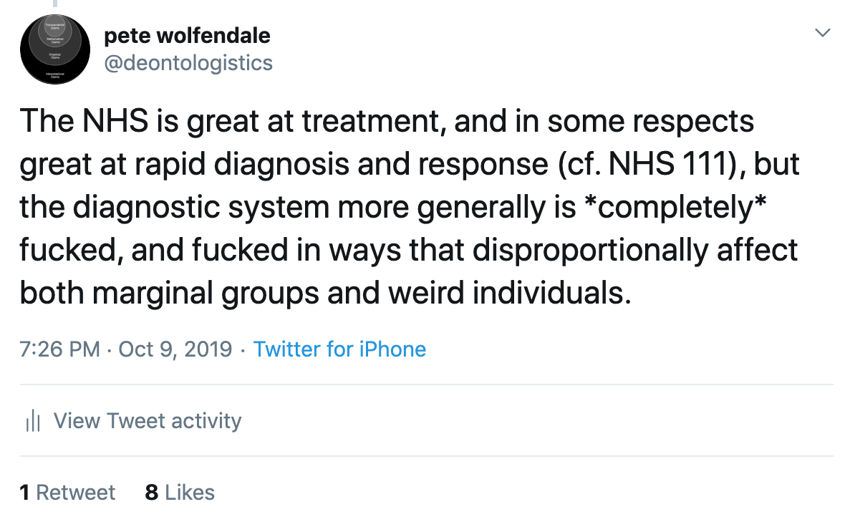Click the 7:26 PM time text
This screenshot has height=527, width=855.
(60, 349)
